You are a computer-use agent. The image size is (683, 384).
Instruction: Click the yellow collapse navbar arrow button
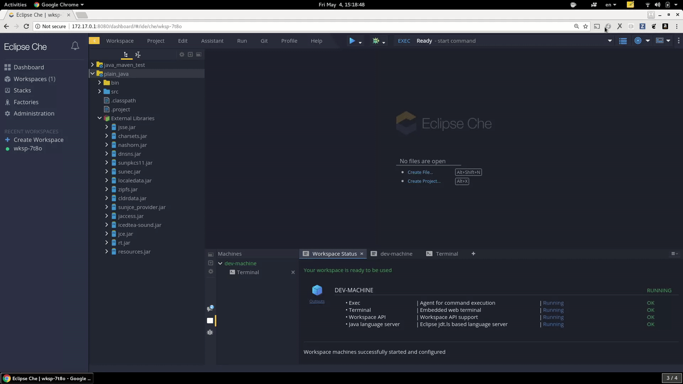94,41
